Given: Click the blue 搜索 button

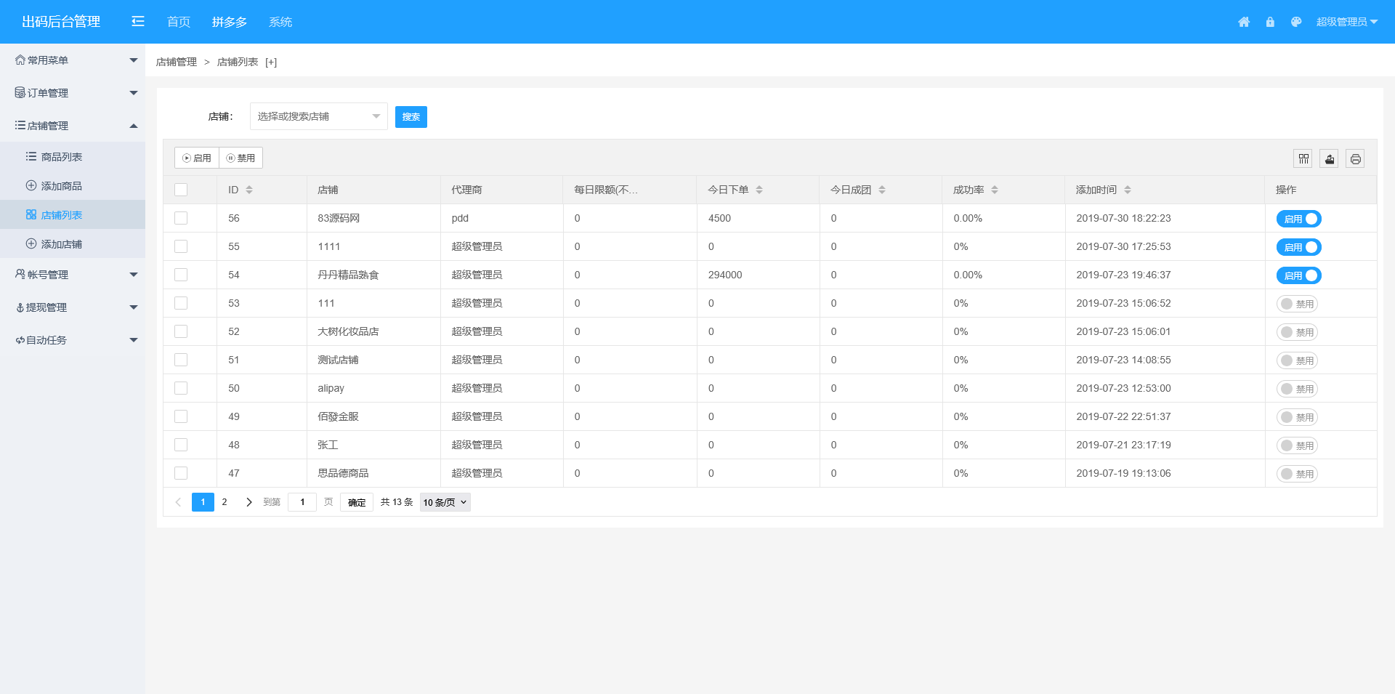Looking at the screenshot, I should [x=411, y=117].
